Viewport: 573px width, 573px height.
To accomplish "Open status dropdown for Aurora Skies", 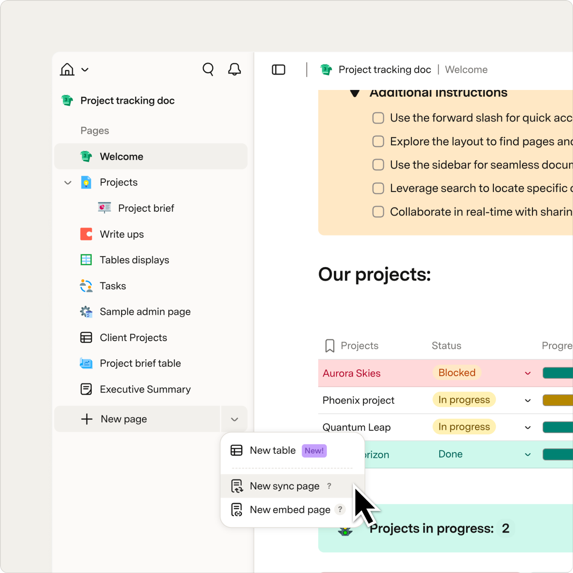I will pyautogui.click(x=528, y=373).
